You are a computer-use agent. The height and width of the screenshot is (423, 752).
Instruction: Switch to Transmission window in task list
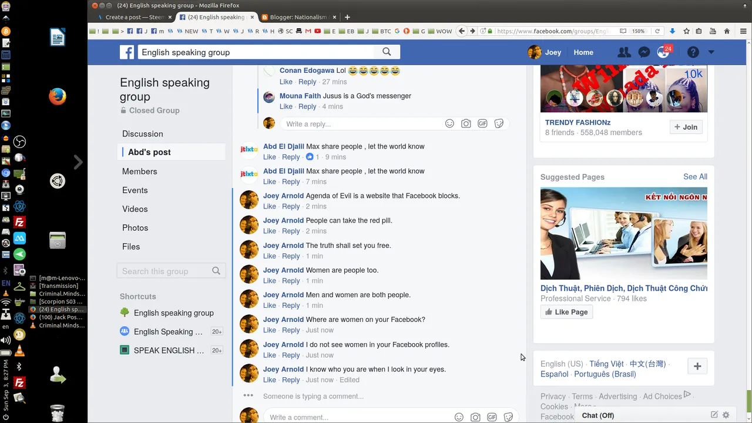click(58, 286)
